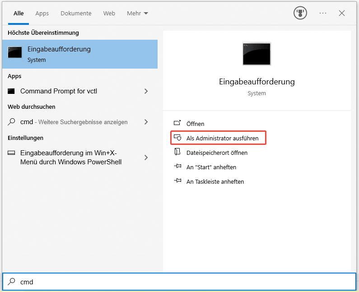Open Eingabeaufforderung im Win+X-Menü setting

80,158
